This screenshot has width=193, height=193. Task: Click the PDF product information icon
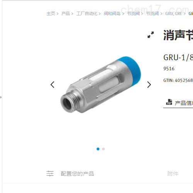[169, 102]
